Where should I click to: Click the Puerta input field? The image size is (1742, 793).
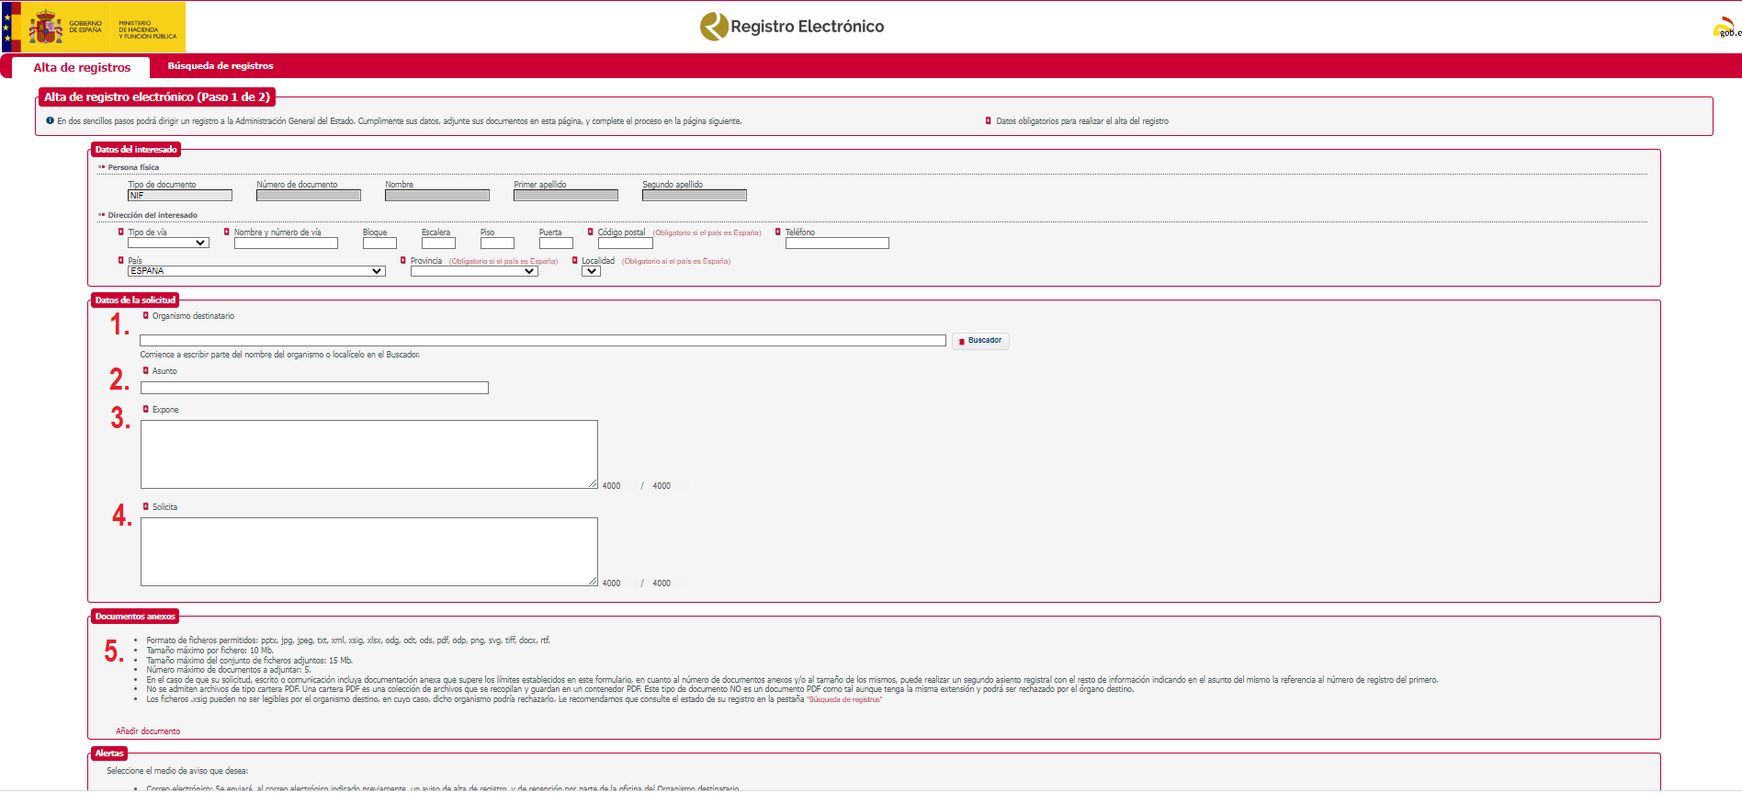[556, 243]
